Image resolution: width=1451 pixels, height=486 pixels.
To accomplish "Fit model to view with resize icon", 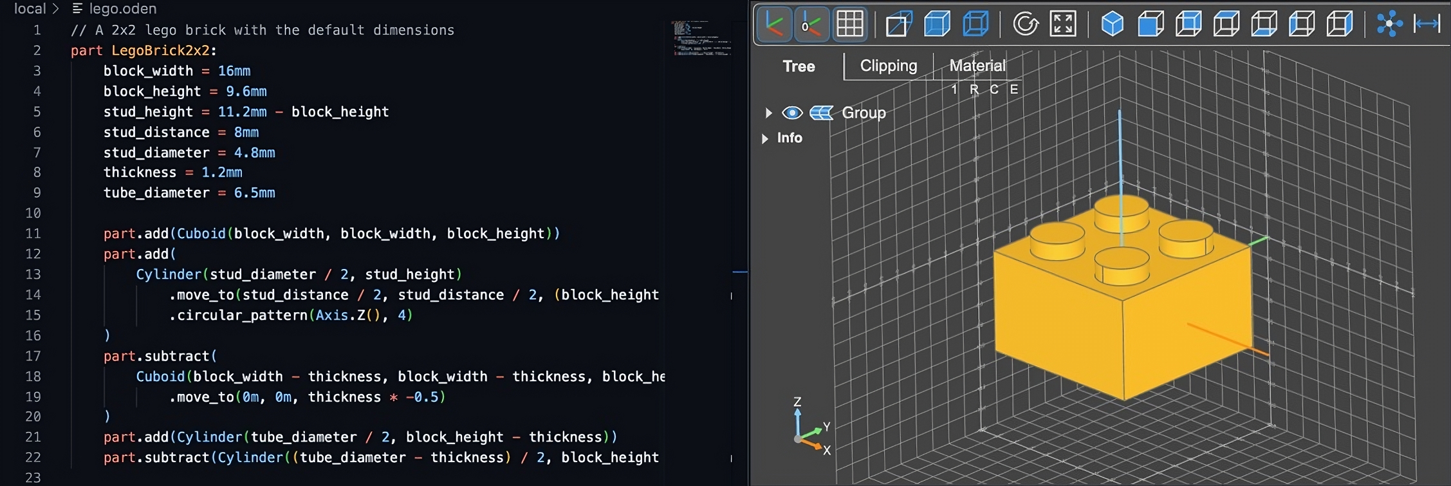I will 1063,24.
